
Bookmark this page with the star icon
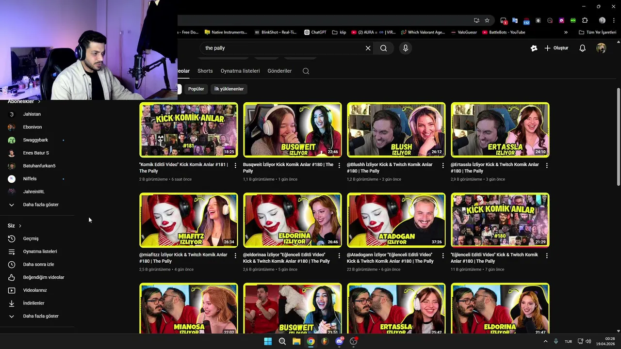(487, 20)
